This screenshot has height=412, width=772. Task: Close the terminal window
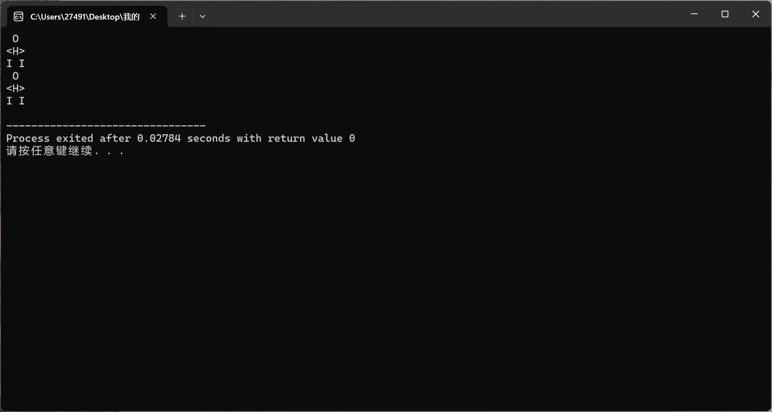pos(756,14)
